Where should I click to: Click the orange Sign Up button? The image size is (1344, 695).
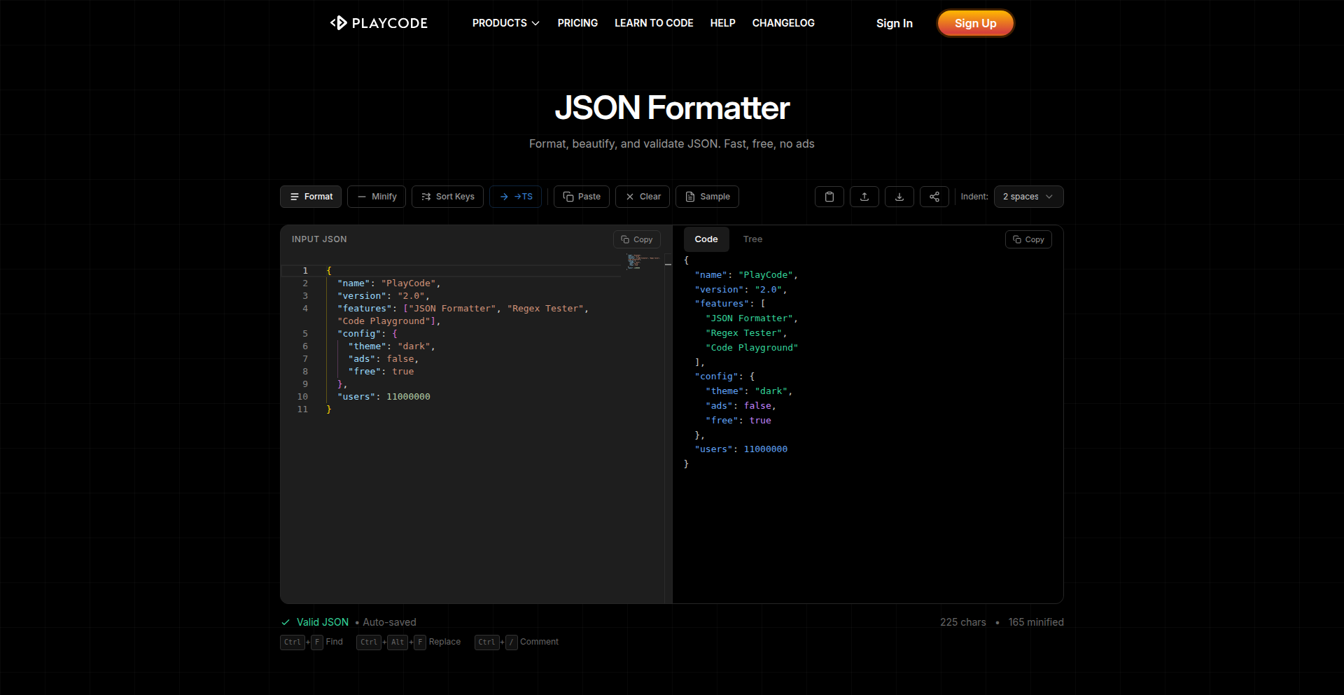coord(975,23)
